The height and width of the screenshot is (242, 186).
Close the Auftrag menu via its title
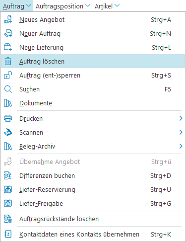17,6
